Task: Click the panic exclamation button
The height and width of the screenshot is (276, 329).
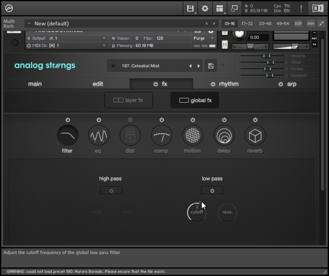Action: [301, 8]
